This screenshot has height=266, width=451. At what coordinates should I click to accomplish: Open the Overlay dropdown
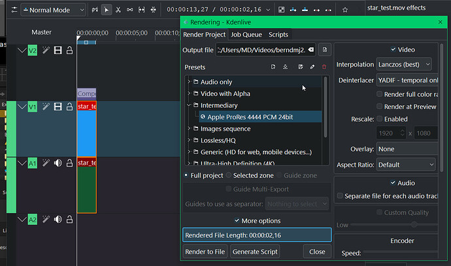pyautogui.click(x=408, y=149)
